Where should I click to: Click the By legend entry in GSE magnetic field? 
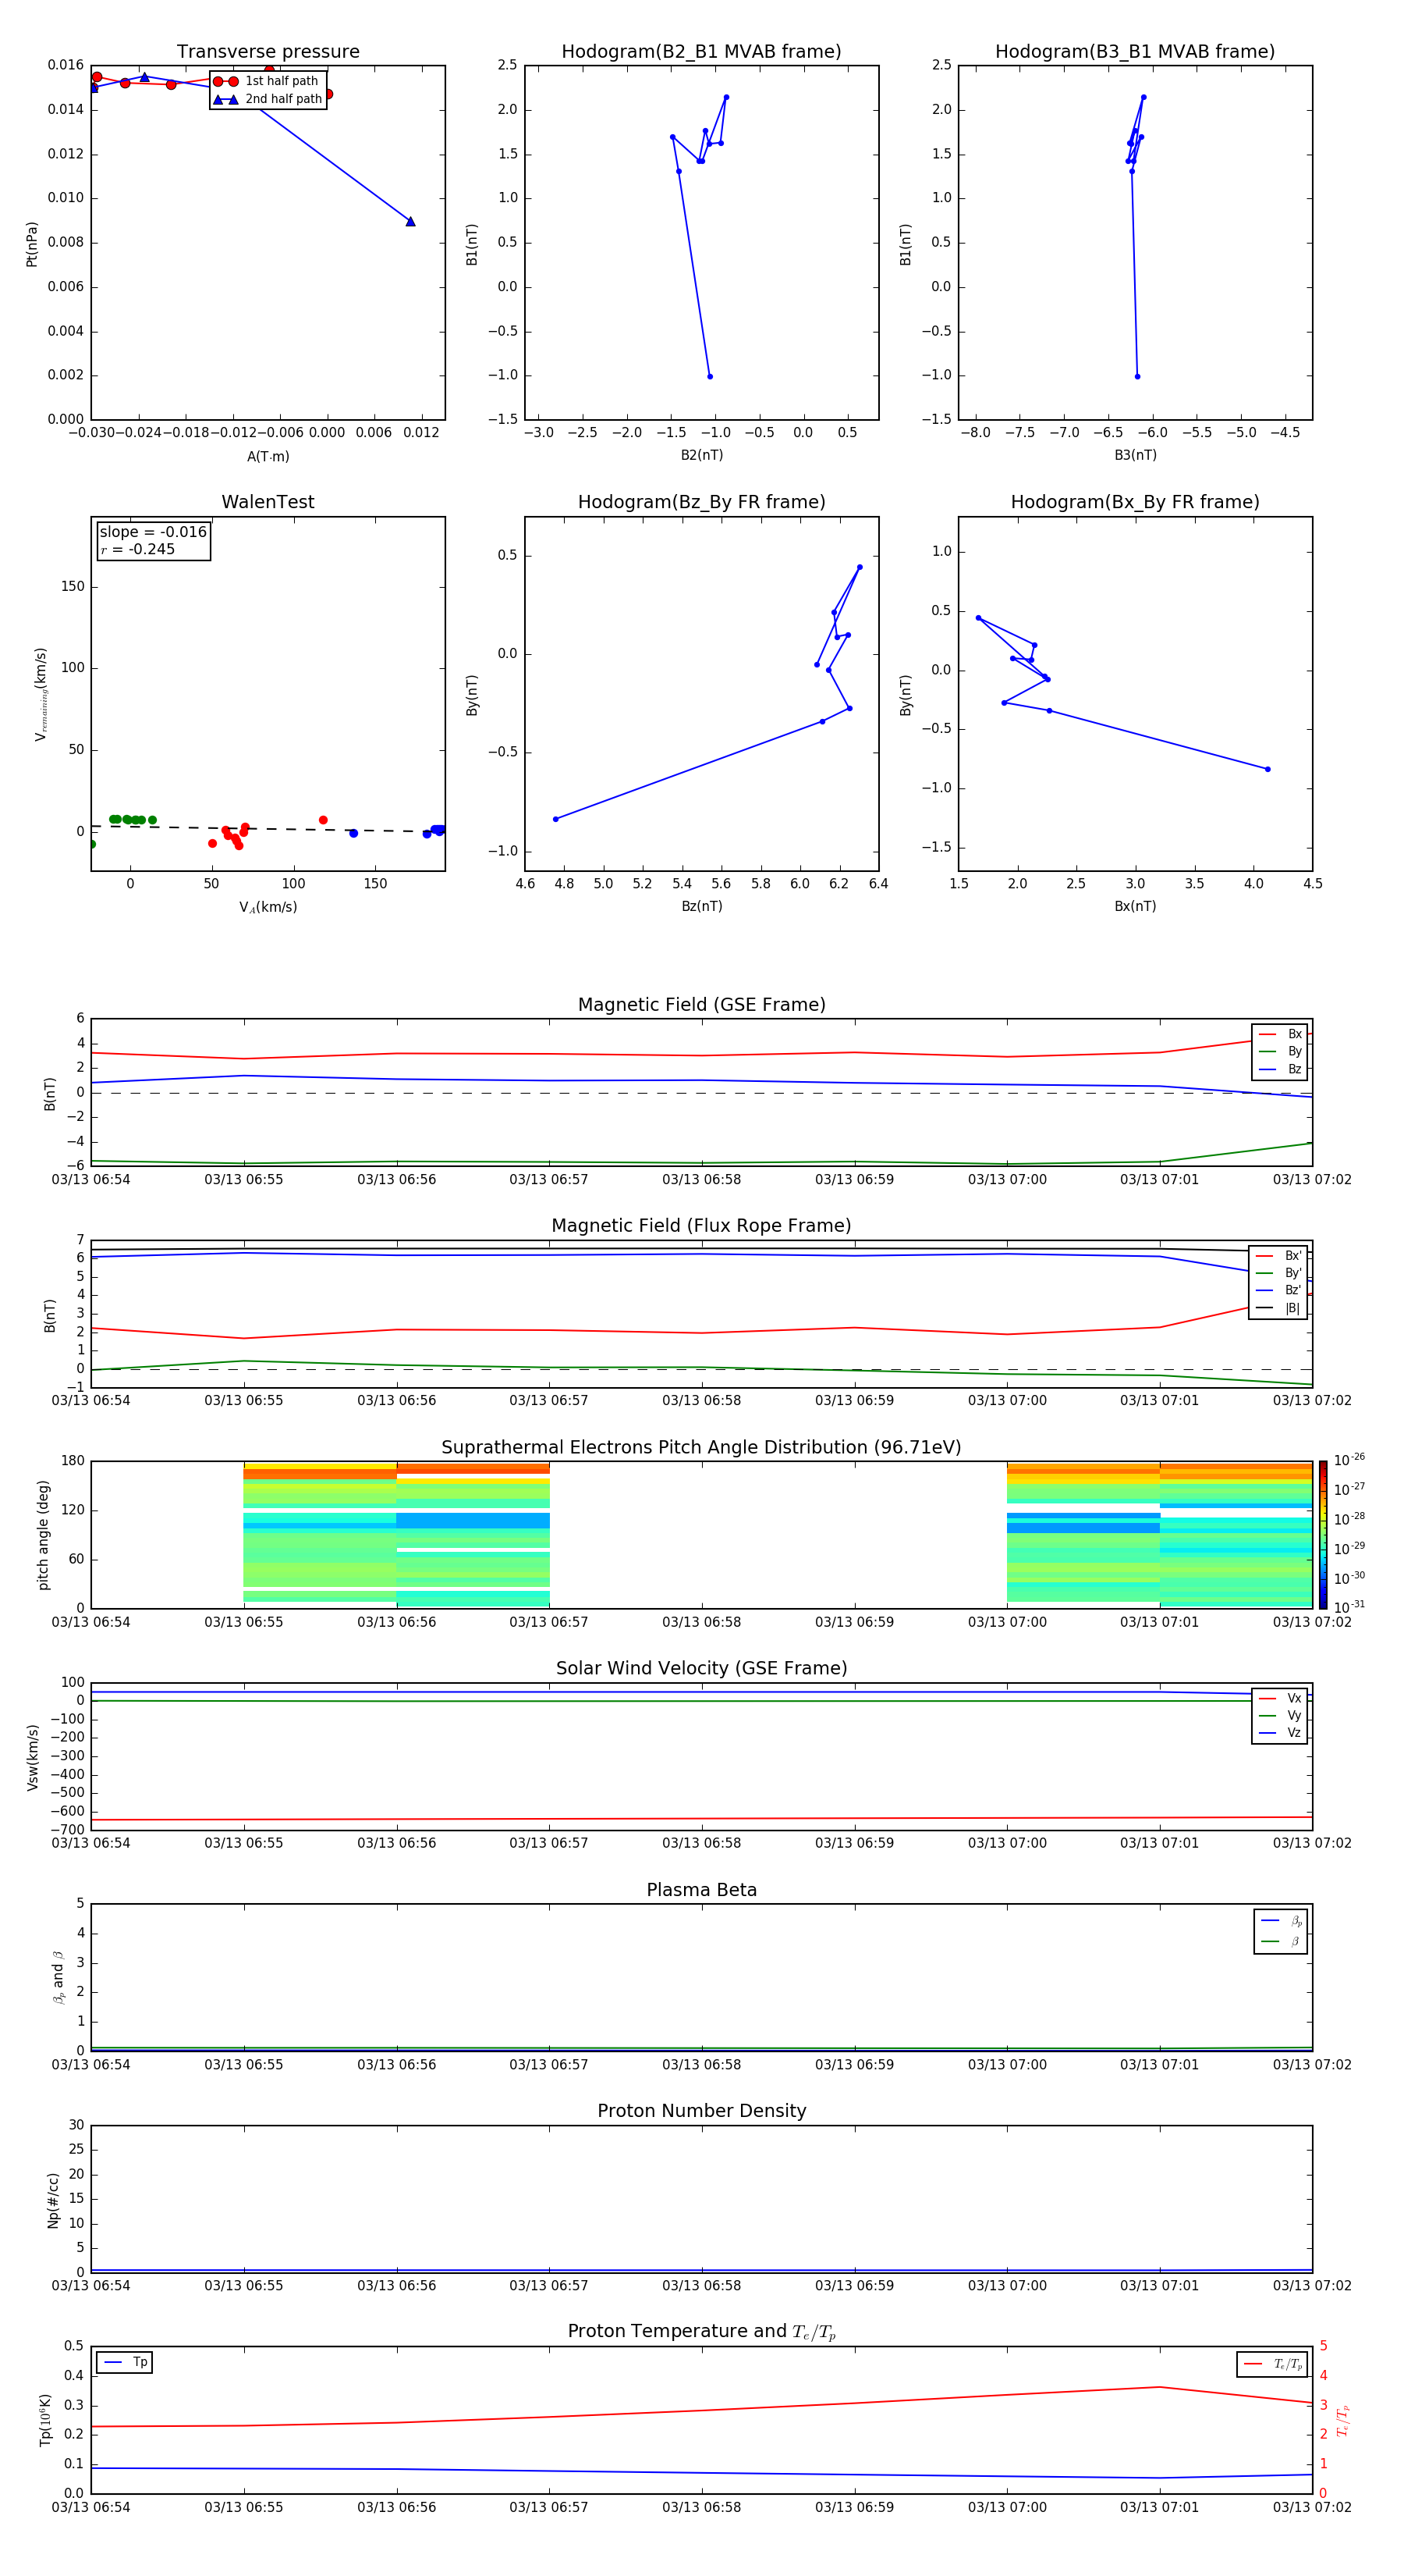click(1280, 1052)
